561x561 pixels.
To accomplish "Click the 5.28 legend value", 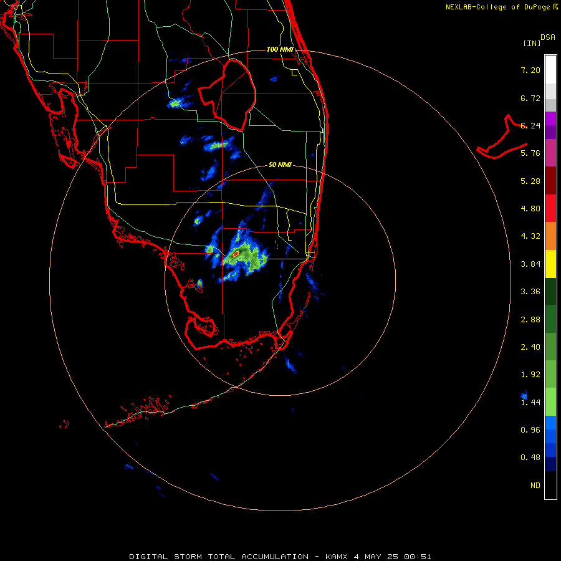I will [x=530, y=181].
